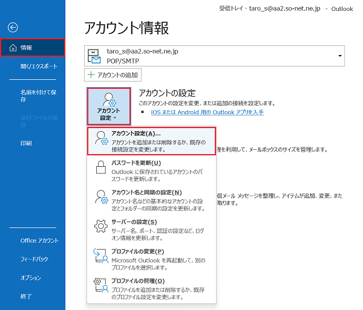The width and height of the screenshot is (363, 310).
Task: Click the gear icon for サーバーの設定
Action: coord(100,228)
